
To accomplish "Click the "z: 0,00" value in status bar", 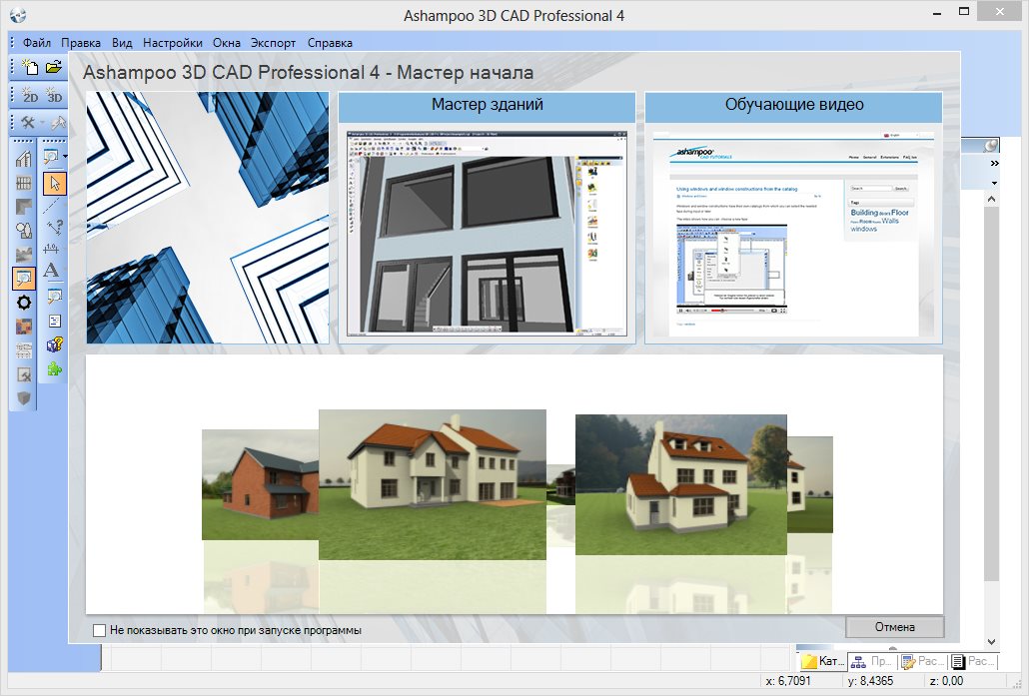I will coord(946,681).
